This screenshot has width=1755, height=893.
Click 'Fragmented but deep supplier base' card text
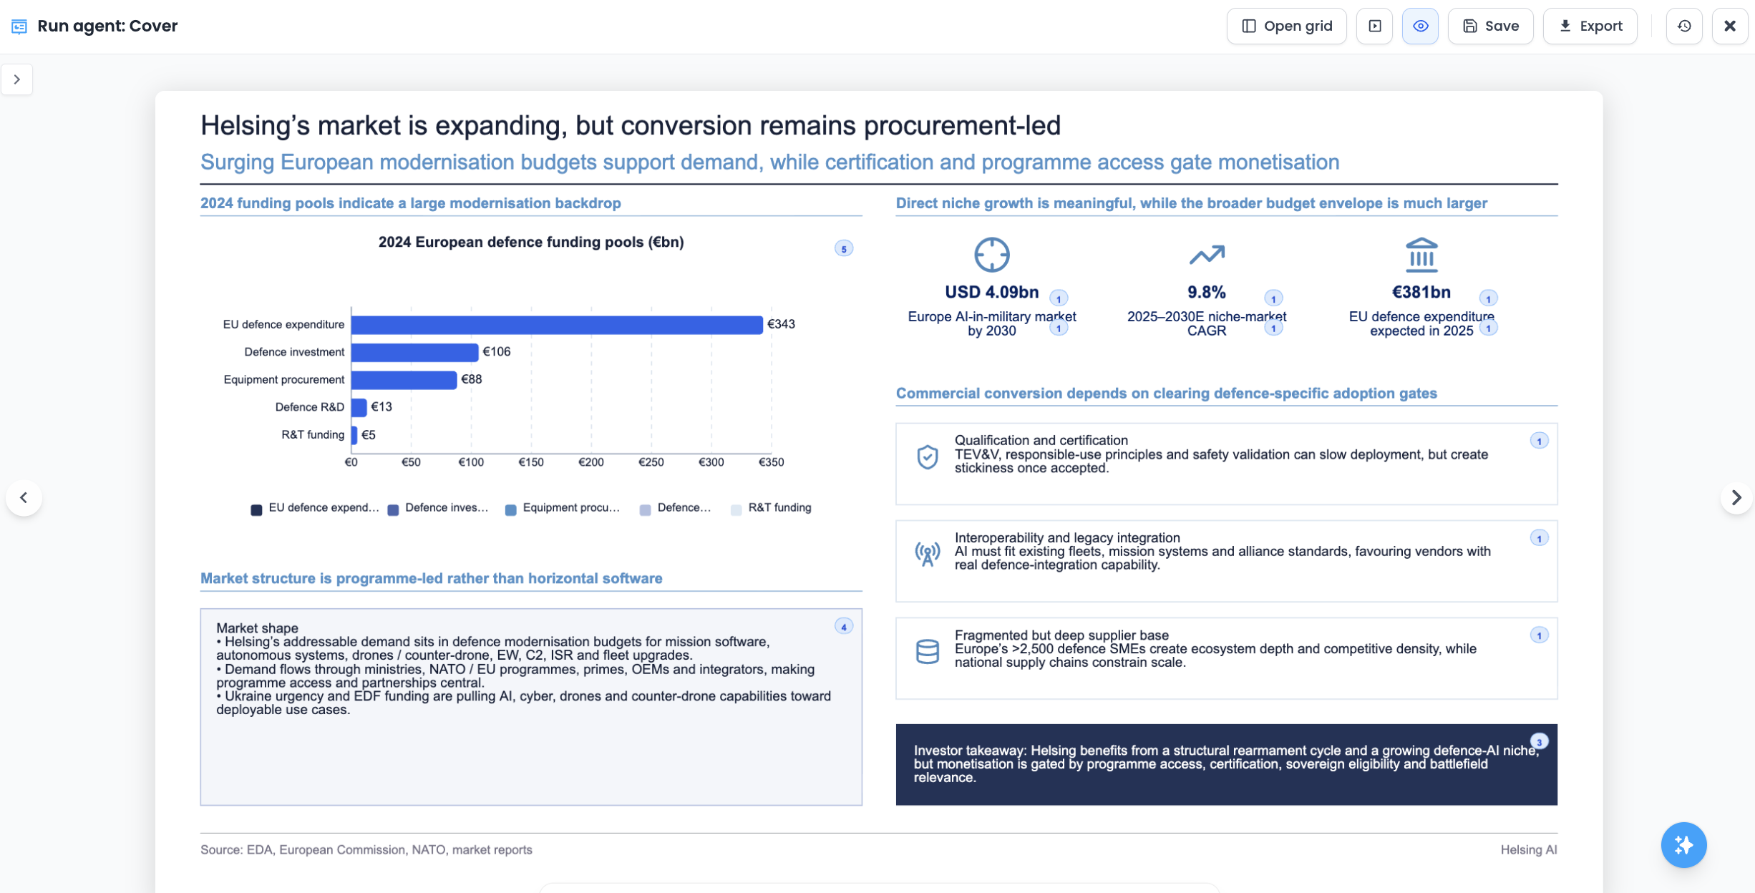tap(1215, 649)
